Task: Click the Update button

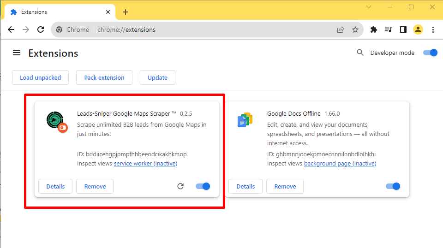Action: (157, 77)
